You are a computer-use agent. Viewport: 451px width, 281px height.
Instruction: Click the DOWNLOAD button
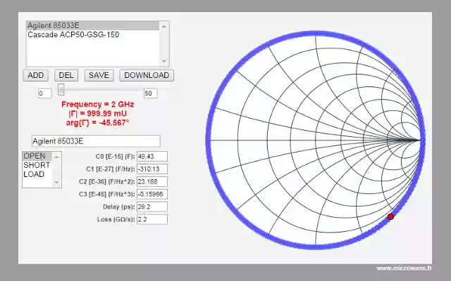pyautogui.click(x=147, y=75)
